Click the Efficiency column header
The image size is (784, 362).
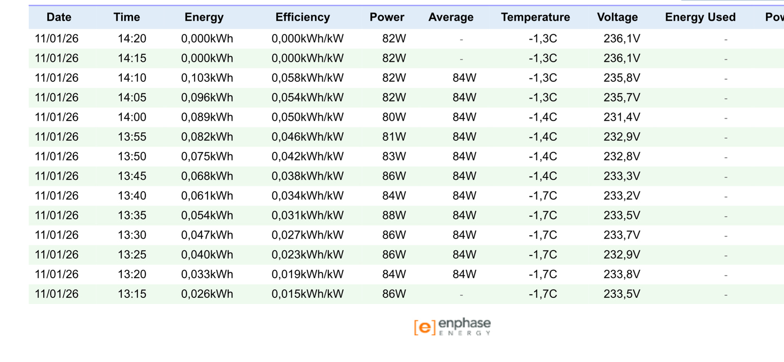click(x=303, y=18)
